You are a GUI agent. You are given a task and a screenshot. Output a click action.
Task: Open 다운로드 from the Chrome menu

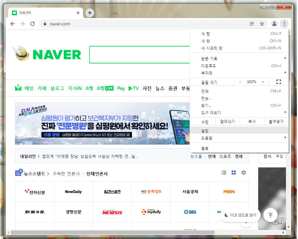point(239,65)
